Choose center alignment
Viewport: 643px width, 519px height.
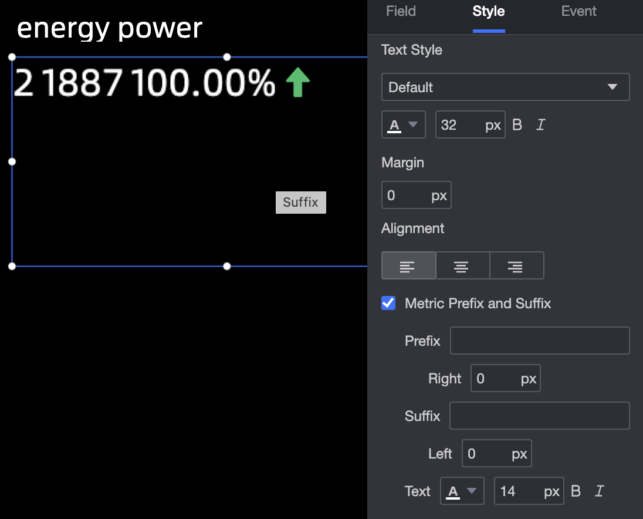click(x=462, y=265)
